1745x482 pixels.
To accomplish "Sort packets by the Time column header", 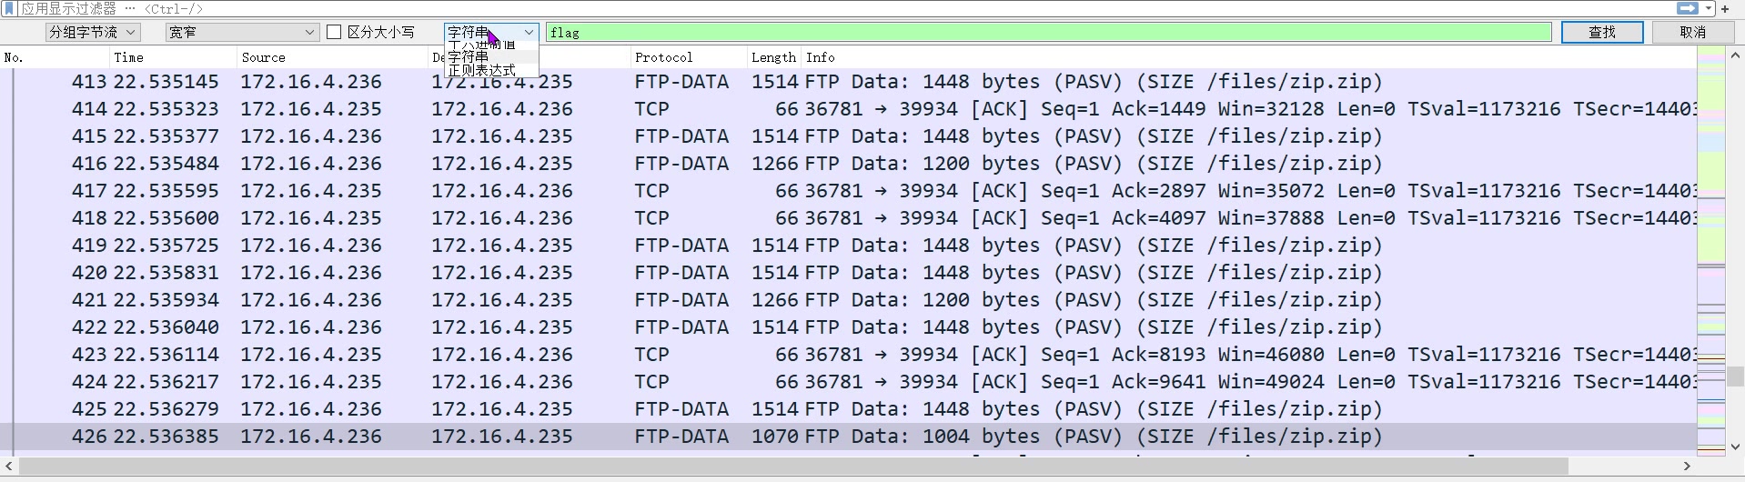I will click(x=129, y=57).
